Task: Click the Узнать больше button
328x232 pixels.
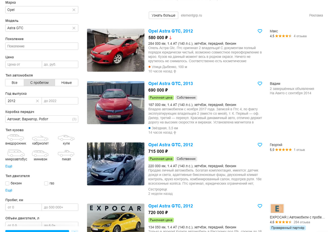Action: click(x=163, y=15)
